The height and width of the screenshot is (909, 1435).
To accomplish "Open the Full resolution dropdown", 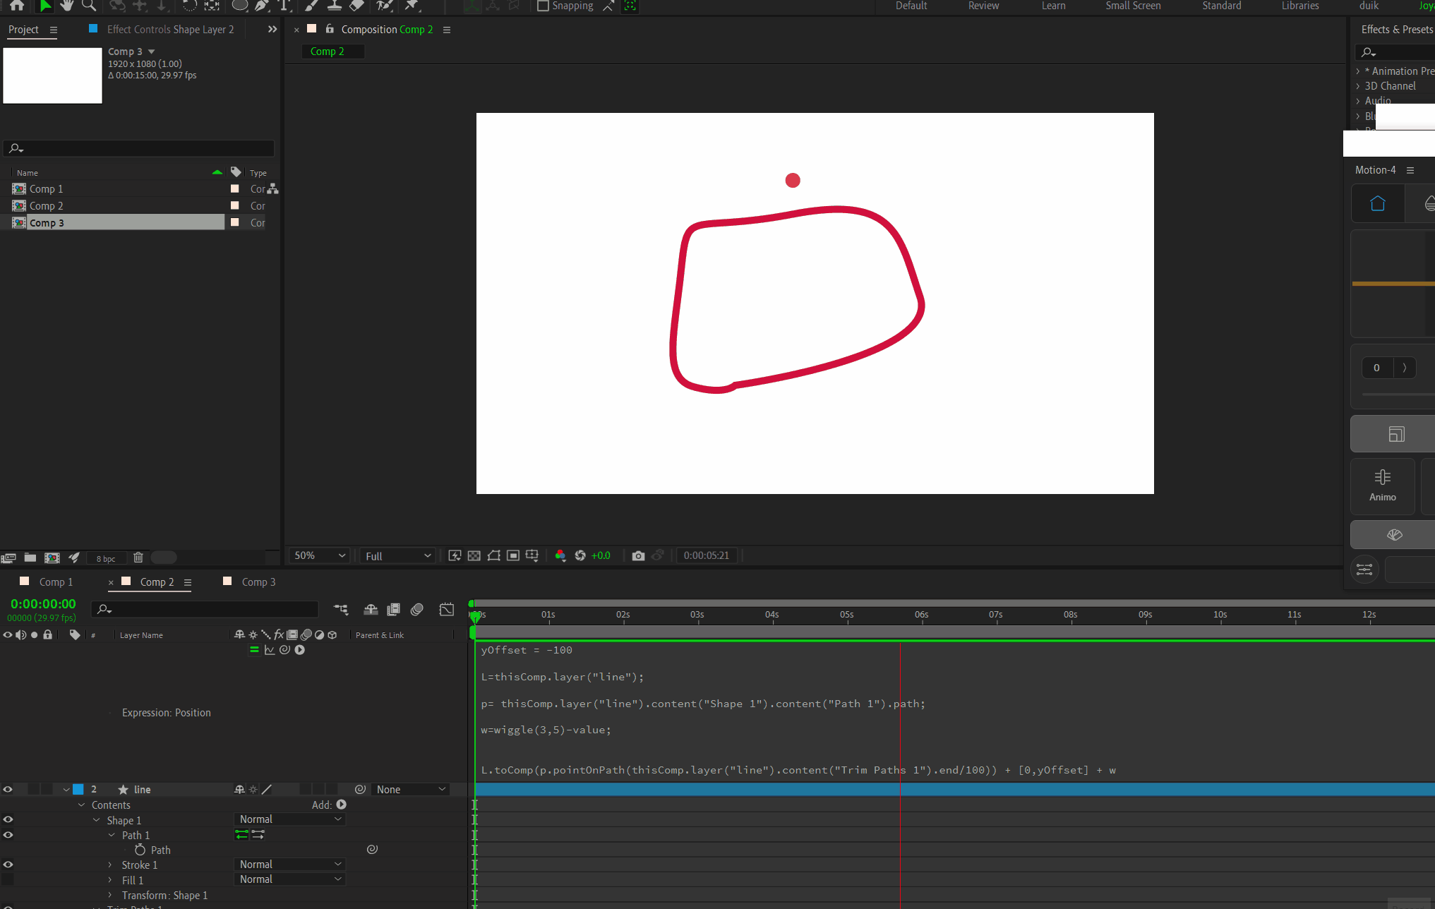I will [x=397, y=556].
